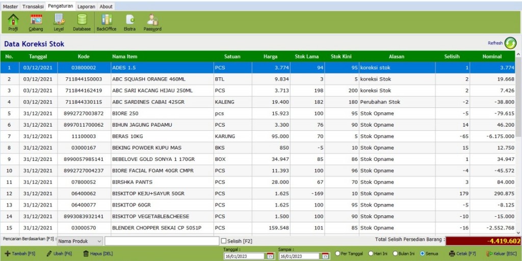The image size is (522, 261).
Task: Click the Cetak [F7] print button
Action: click(462, 254)
